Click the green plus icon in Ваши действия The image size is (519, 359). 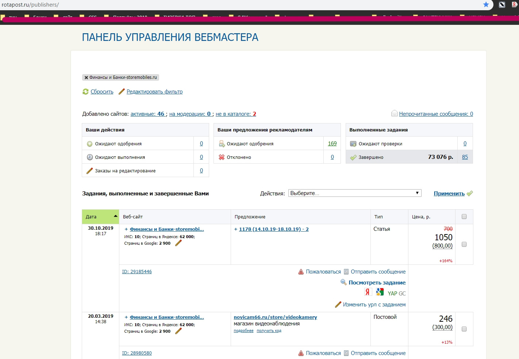pos(89,144)
